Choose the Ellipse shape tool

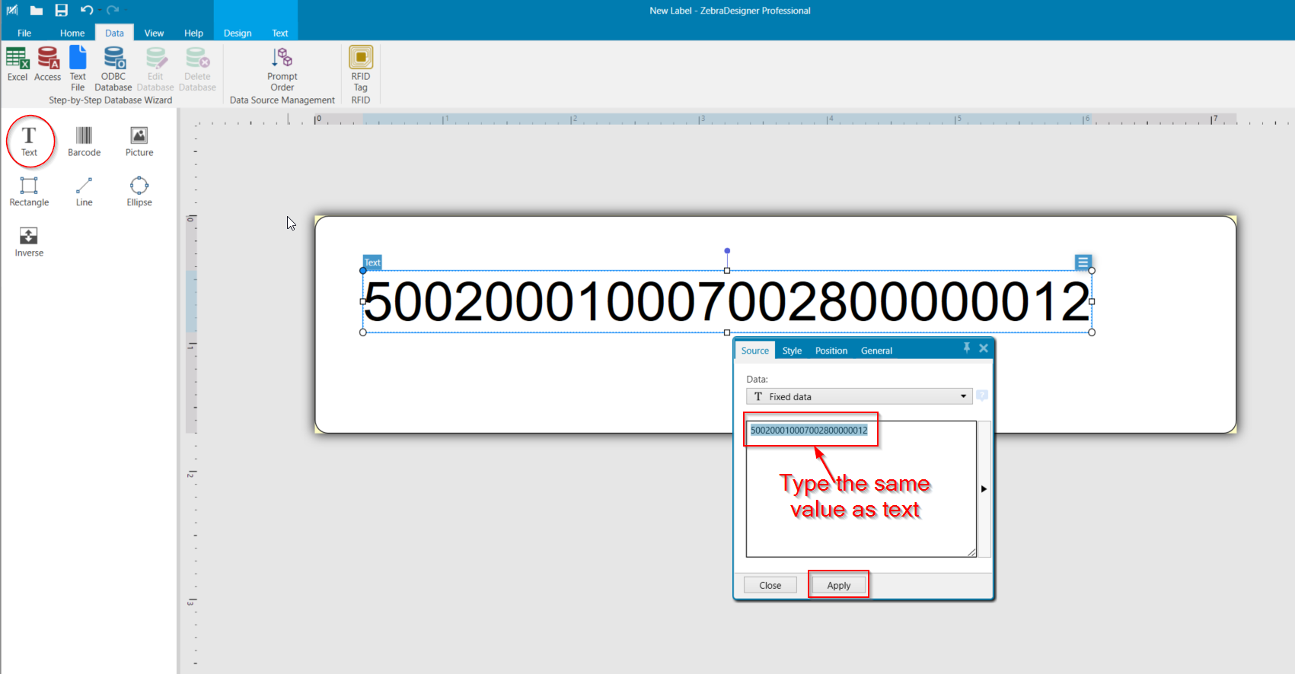(139, 191)
